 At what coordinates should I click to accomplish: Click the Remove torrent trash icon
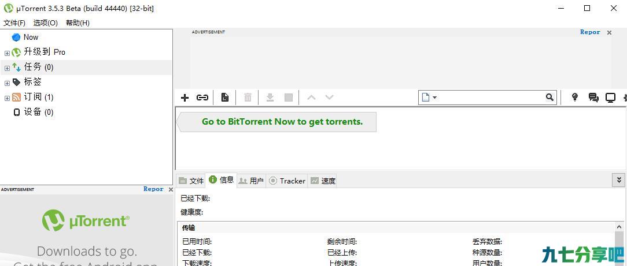point(248,98)
